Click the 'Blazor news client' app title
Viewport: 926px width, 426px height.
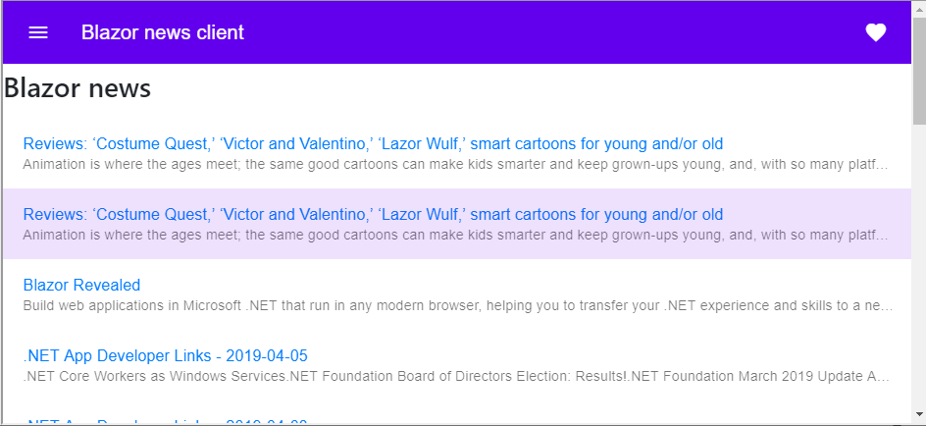click(x=163, y=32)
